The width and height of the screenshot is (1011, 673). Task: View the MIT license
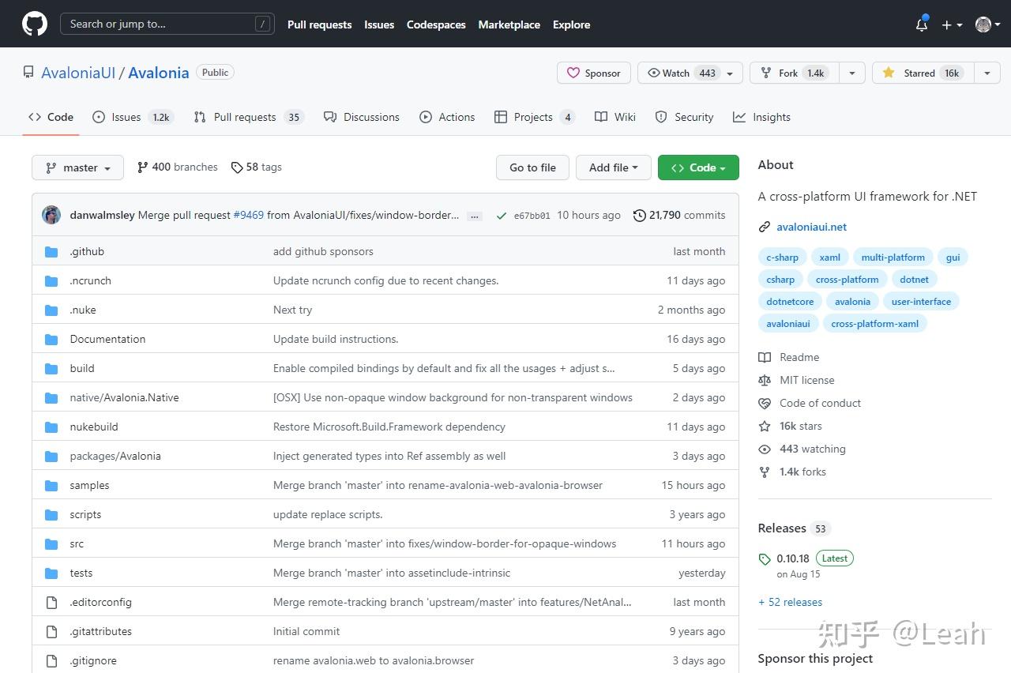[797, 380]
